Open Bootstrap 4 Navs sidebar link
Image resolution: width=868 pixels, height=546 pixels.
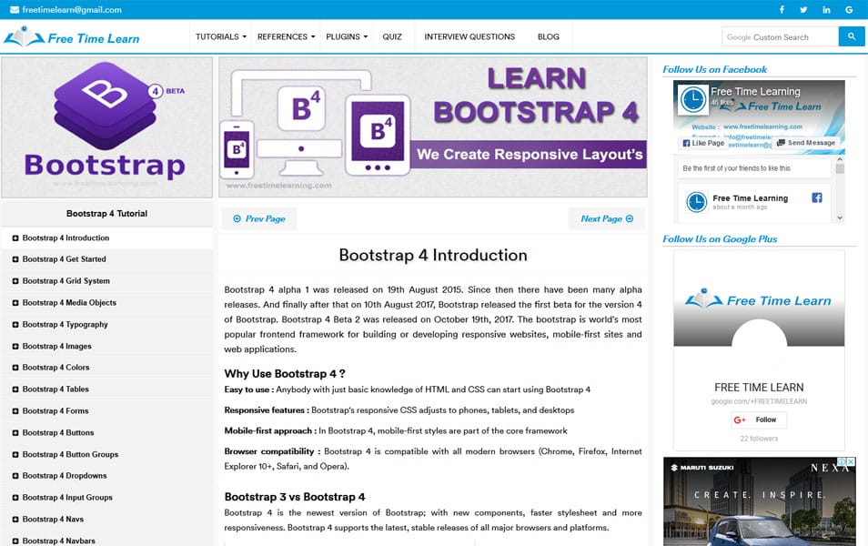pos(53,520)
